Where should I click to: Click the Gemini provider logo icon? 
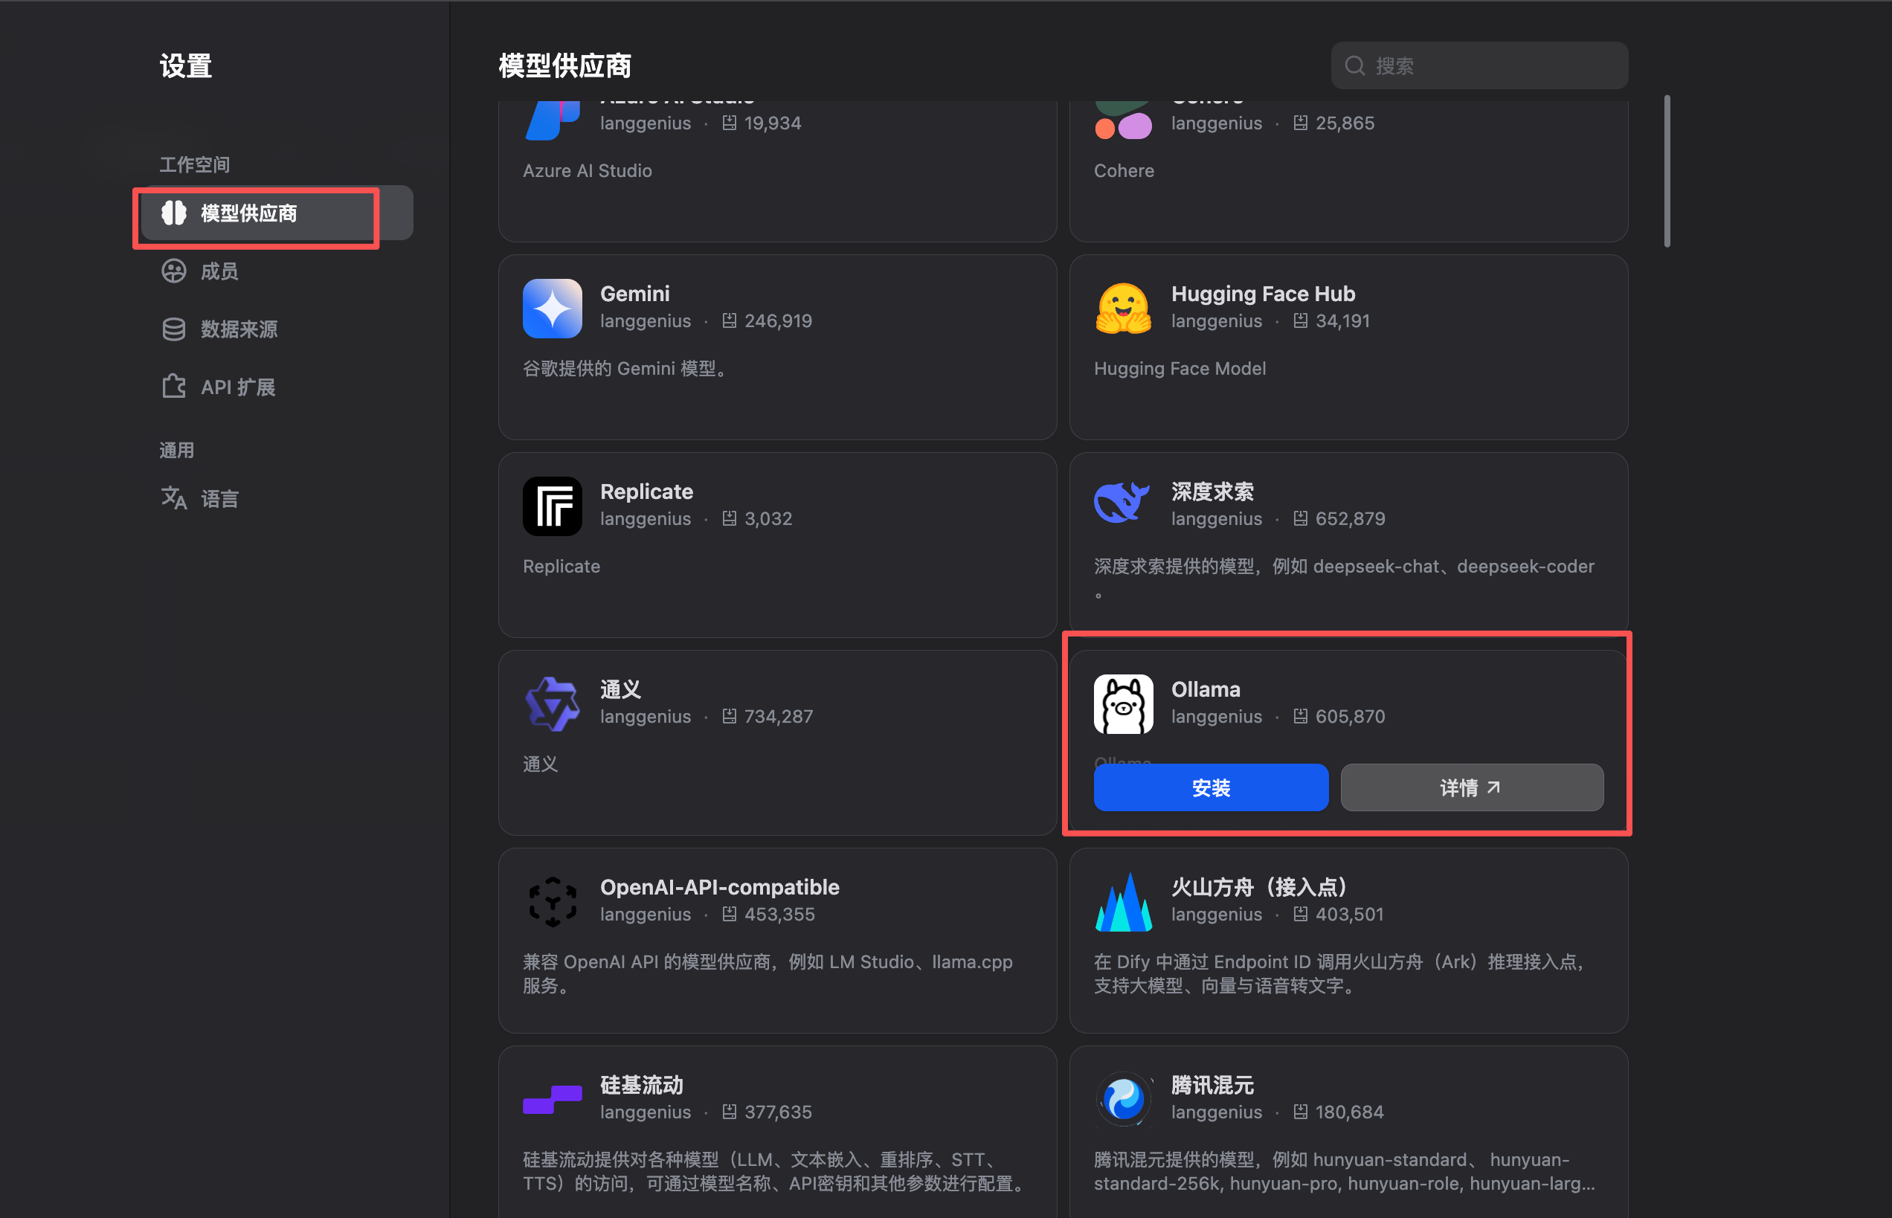click(x=552, y=309)
